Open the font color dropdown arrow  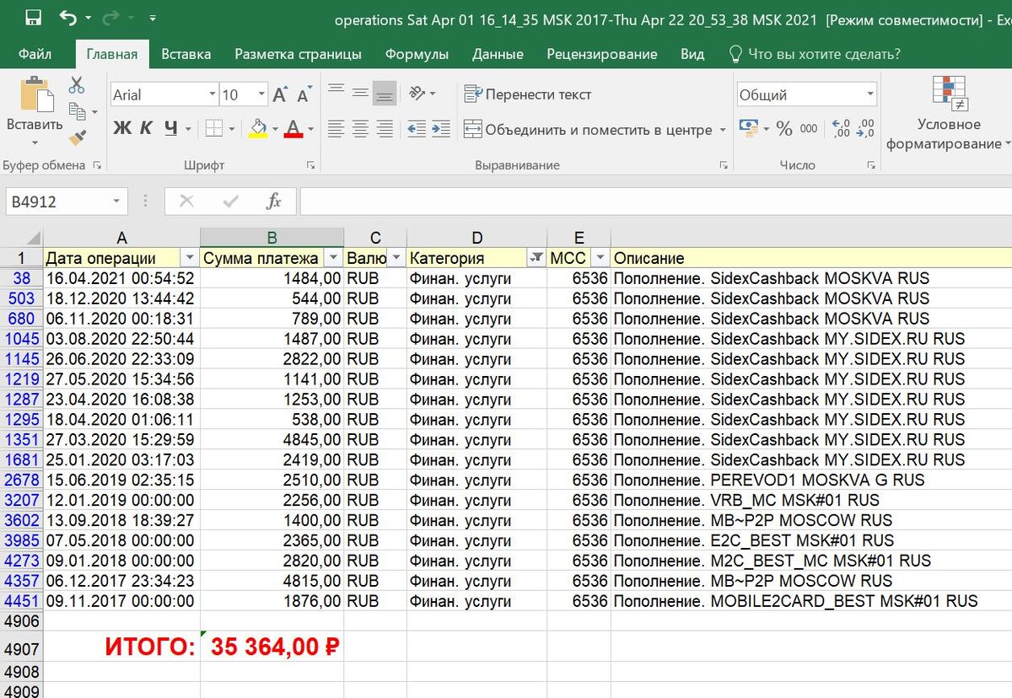310,130
